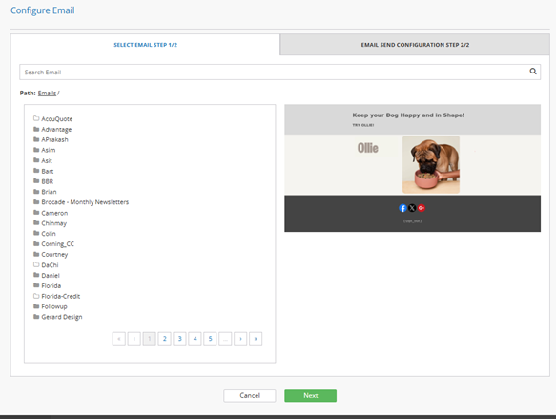Click the Florida-Credit folder icon

(x=36, y=296)
